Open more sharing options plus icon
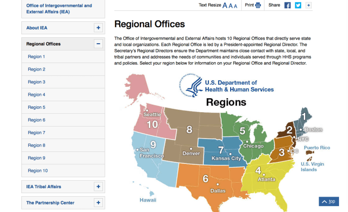Screen dimensions: 348x212 click(x=308, y=5)
